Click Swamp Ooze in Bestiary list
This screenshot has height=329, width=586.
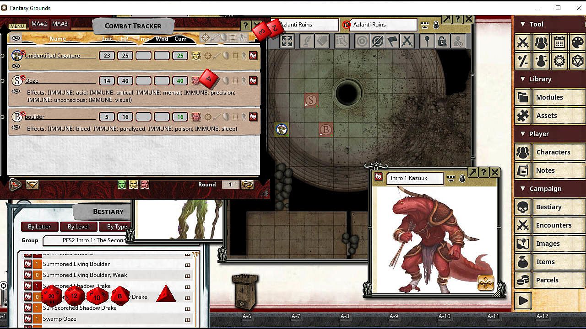tap(60, 319)
